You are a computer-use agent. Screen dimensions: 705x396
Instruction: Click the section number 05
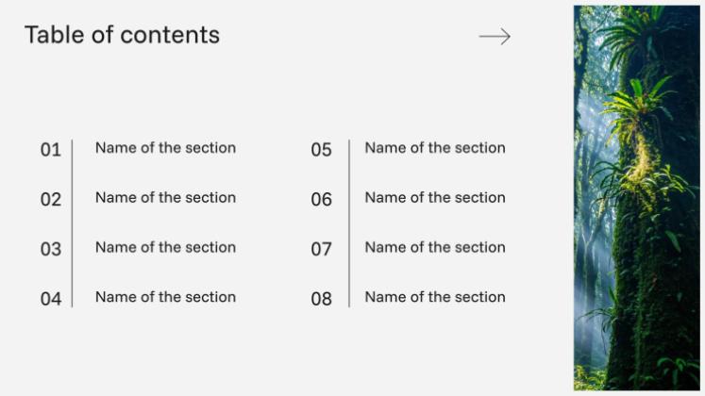point(322,150)
